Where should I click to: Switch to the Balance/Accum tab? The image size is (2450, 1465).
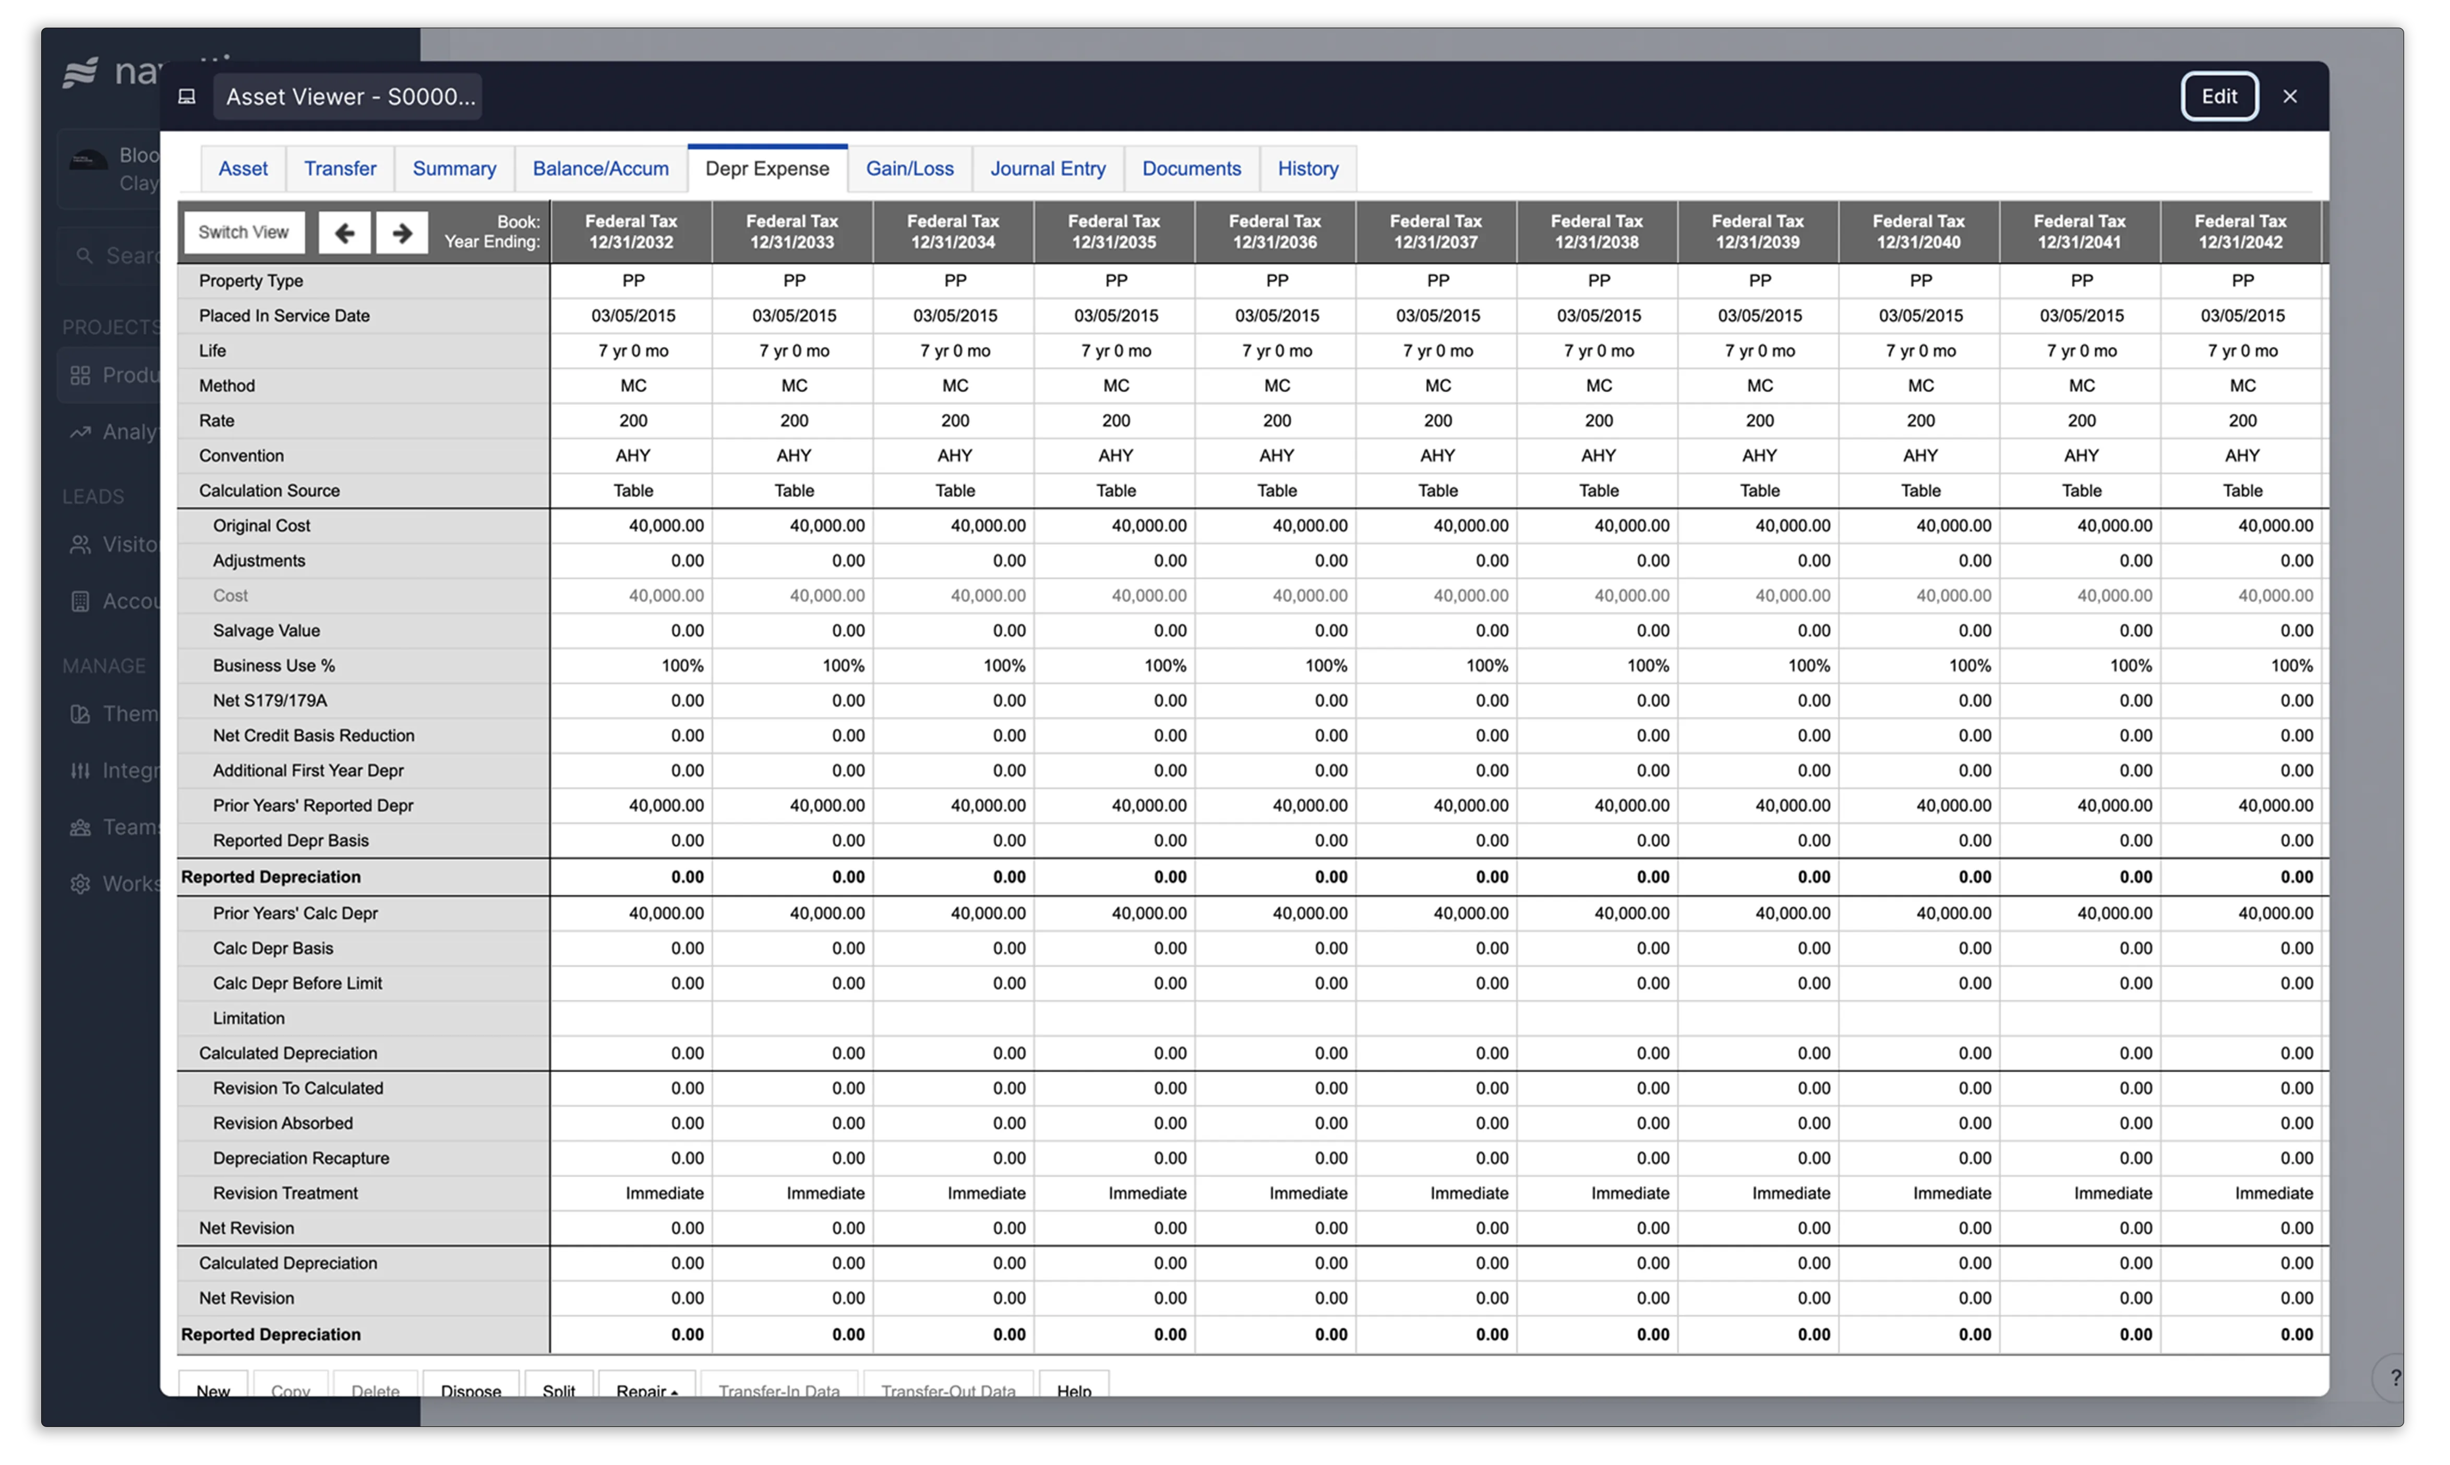pyautogui.click(x=600, y=169)
